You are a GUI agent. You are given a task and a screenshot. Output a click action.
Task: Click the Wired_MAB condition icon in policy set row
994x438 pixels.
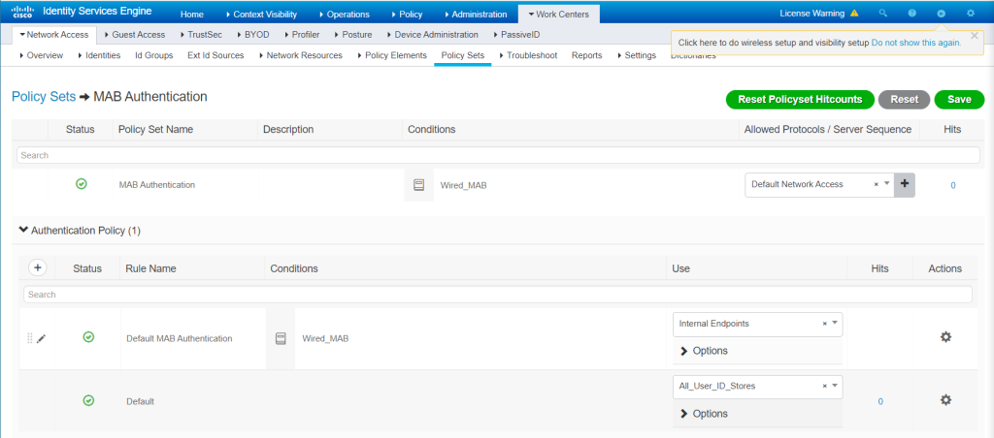[x=418, y=185]
